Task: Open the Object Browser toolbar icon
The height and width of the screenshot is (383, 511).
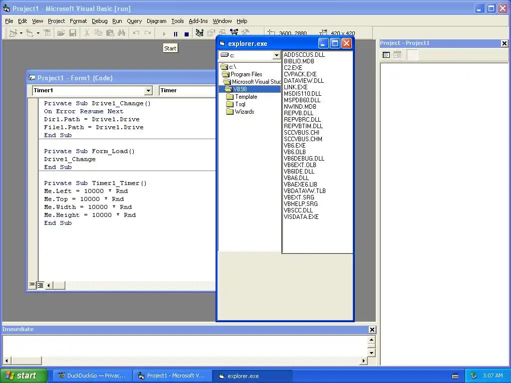Action: [234, 32]
